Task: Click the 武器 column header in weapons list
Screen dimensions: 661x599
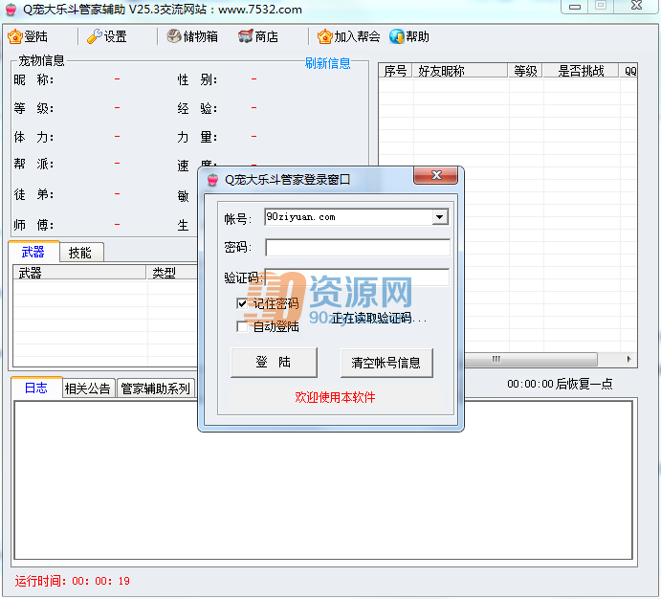Action: (79, 273)
